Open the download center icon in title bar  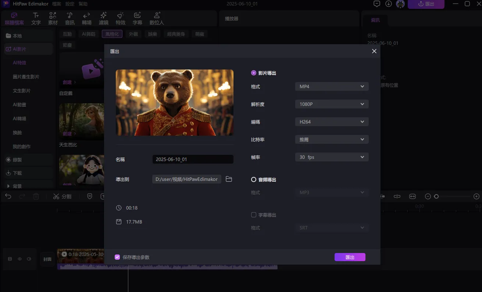click(x=388, y=4)
